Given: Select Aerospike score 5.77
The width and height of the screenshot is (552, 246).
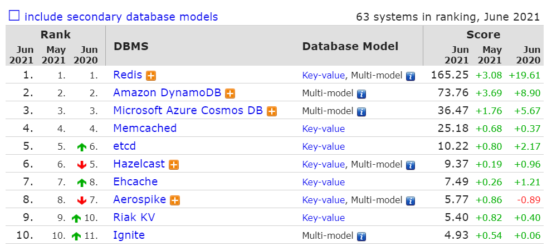Looking at the screenshot, I should (x=457, y=200).
